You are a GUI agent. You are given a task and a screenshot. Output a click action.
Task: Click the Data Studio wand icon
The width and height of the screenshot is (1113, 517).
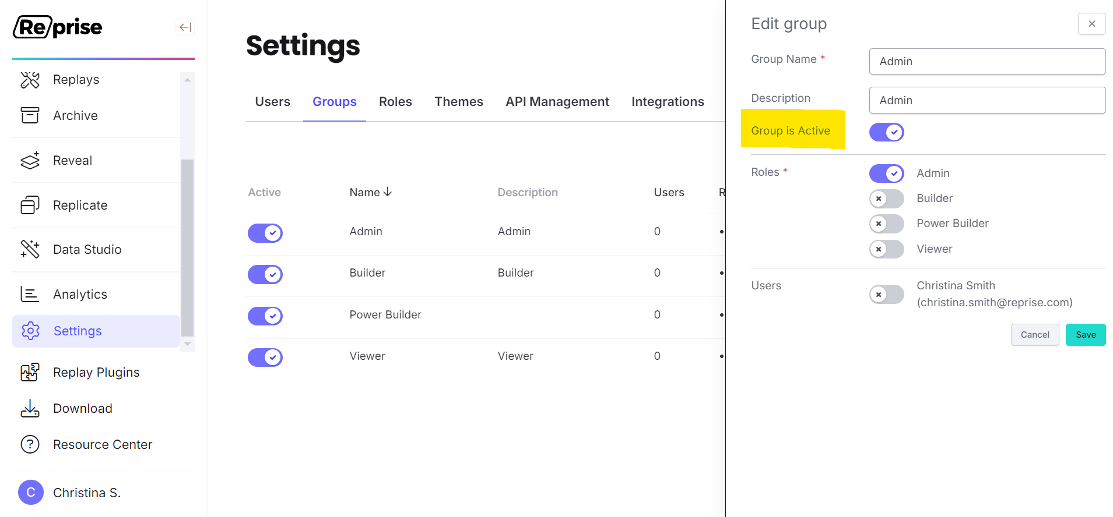coord(30,249)
